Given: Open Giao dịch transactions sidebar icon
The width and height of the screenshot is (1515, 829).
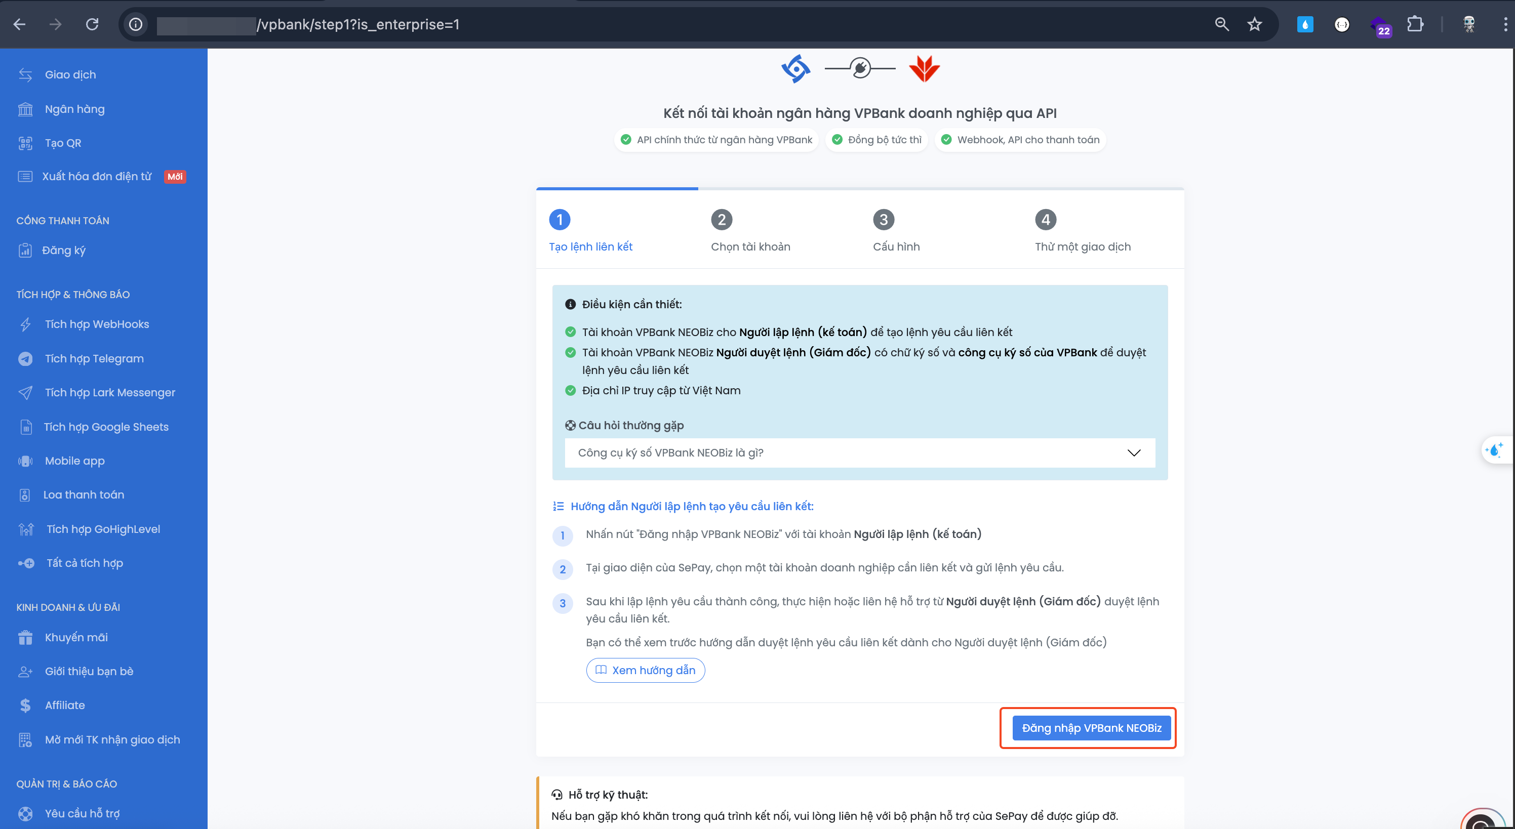Looking at the screenshot, I should point(25,75).
